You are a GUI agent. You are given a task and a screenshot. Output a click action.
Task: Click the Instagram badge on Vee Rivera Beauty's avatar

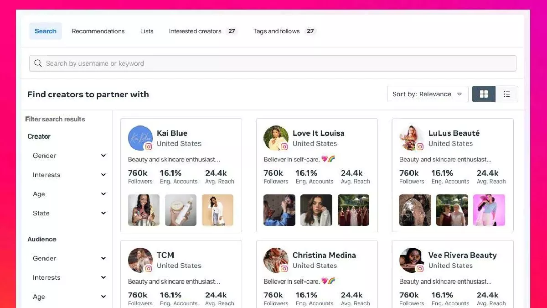tap(420, 269)
